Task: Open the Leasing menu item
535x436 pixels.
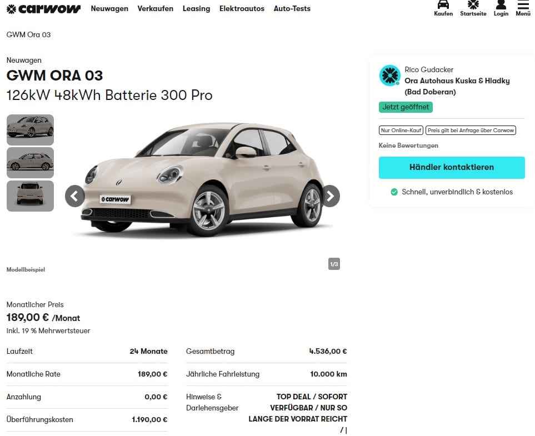Action: pyautogui.click(x=196, y=8)
